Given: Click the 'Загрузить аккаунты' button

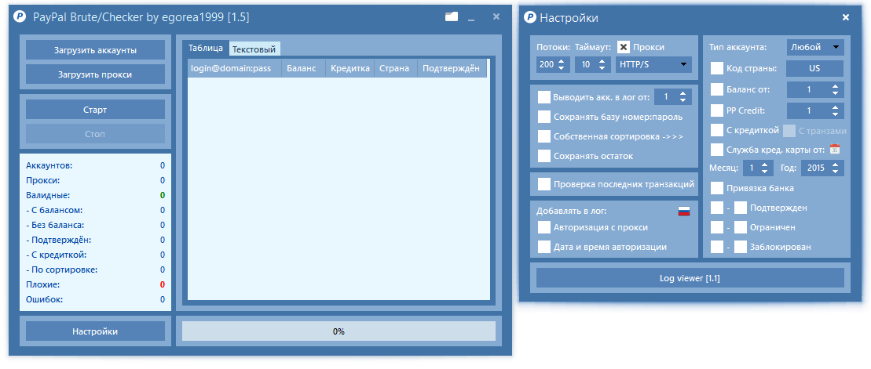Looking at the screenshot, I should (96, 50).
